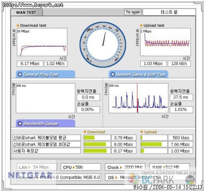Click the orange Download column header
The width and height of the screenshot is (205, 192).
[94, 132]
